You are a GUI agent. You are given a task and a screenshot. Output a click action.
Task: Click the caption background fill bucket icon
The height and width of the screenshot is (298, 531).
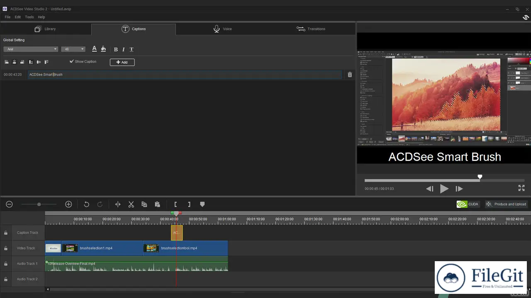[x=103, y=49]
